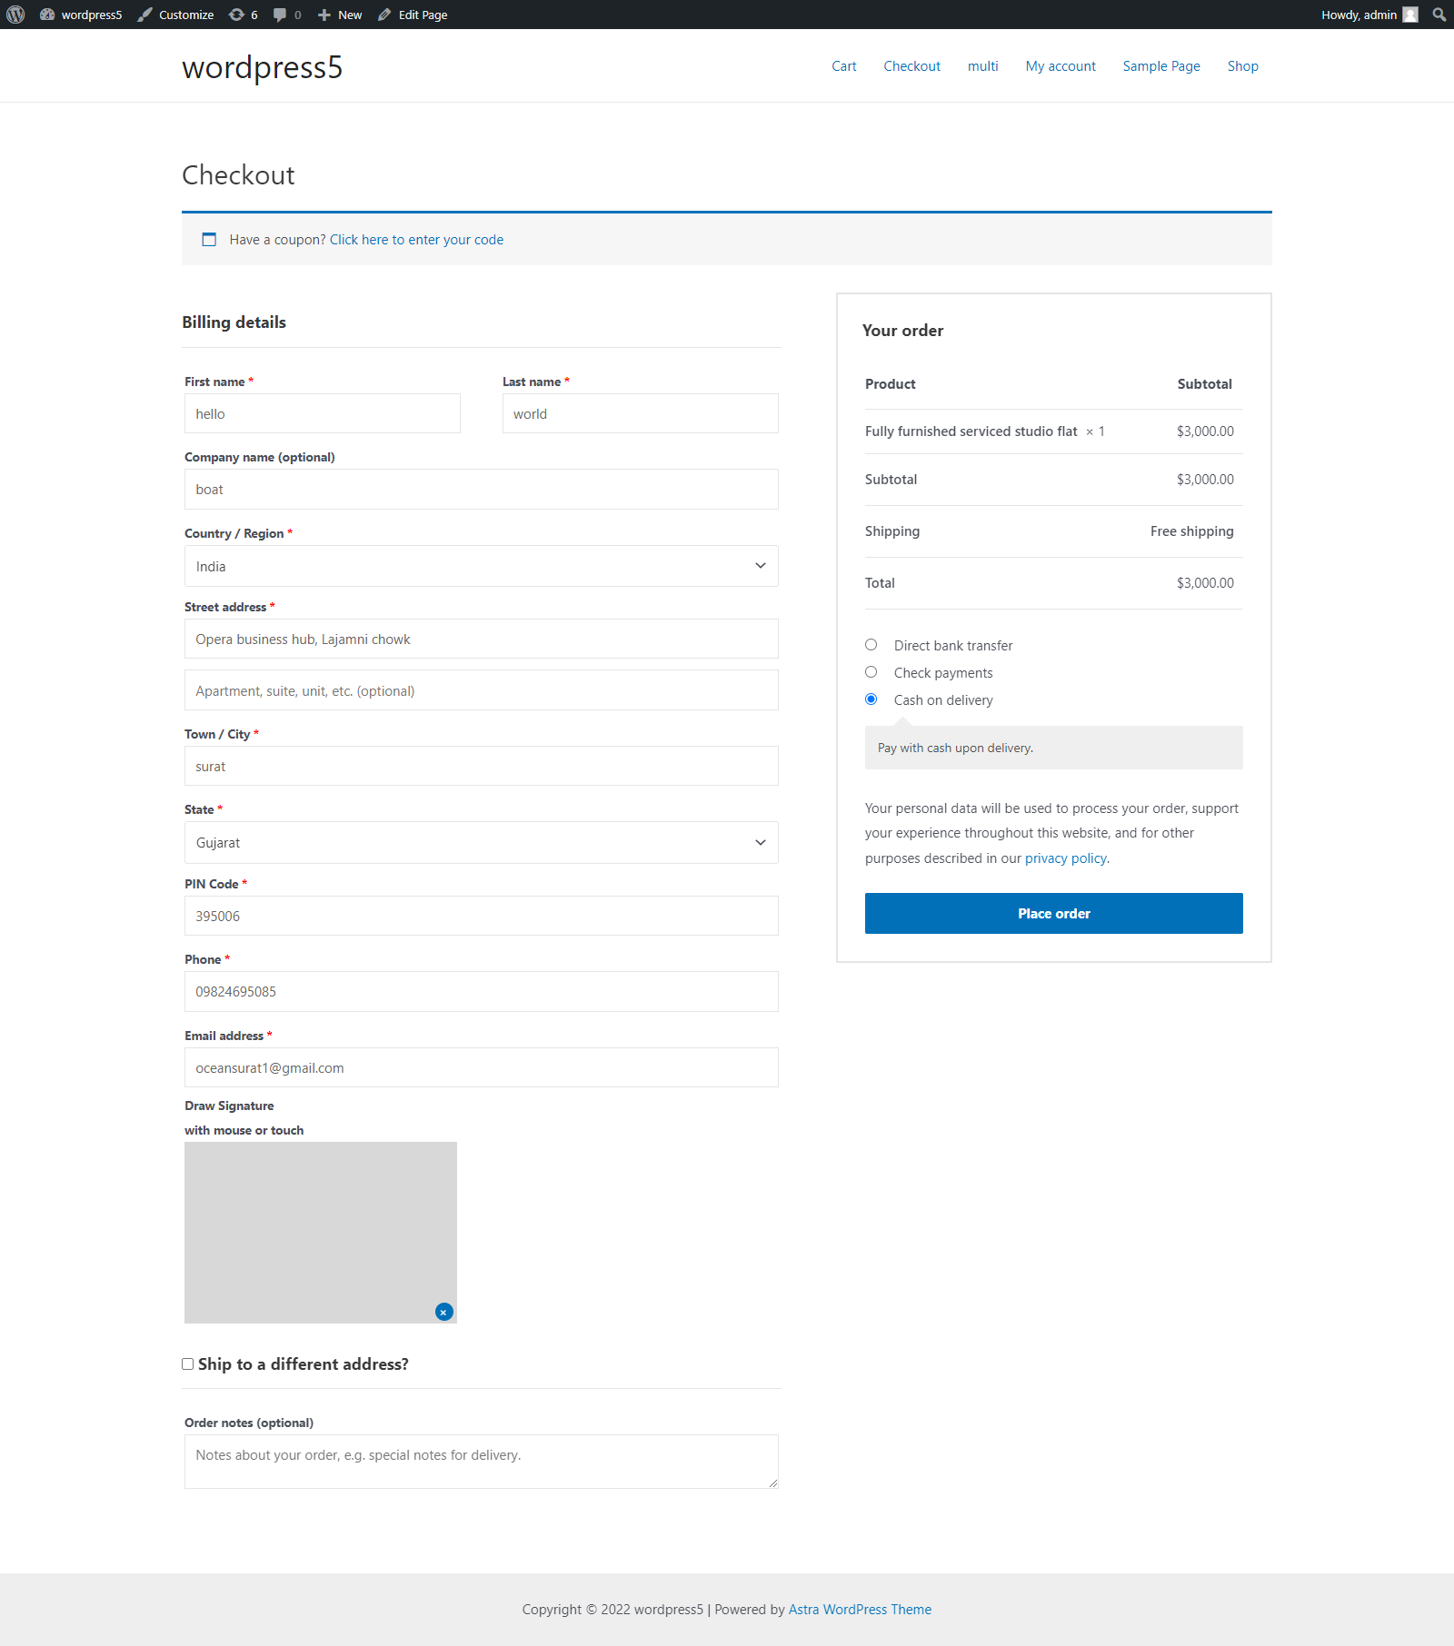Open the privacy policy link
Screen dimensions: 1454x1646
click(x=1066, y=858)
